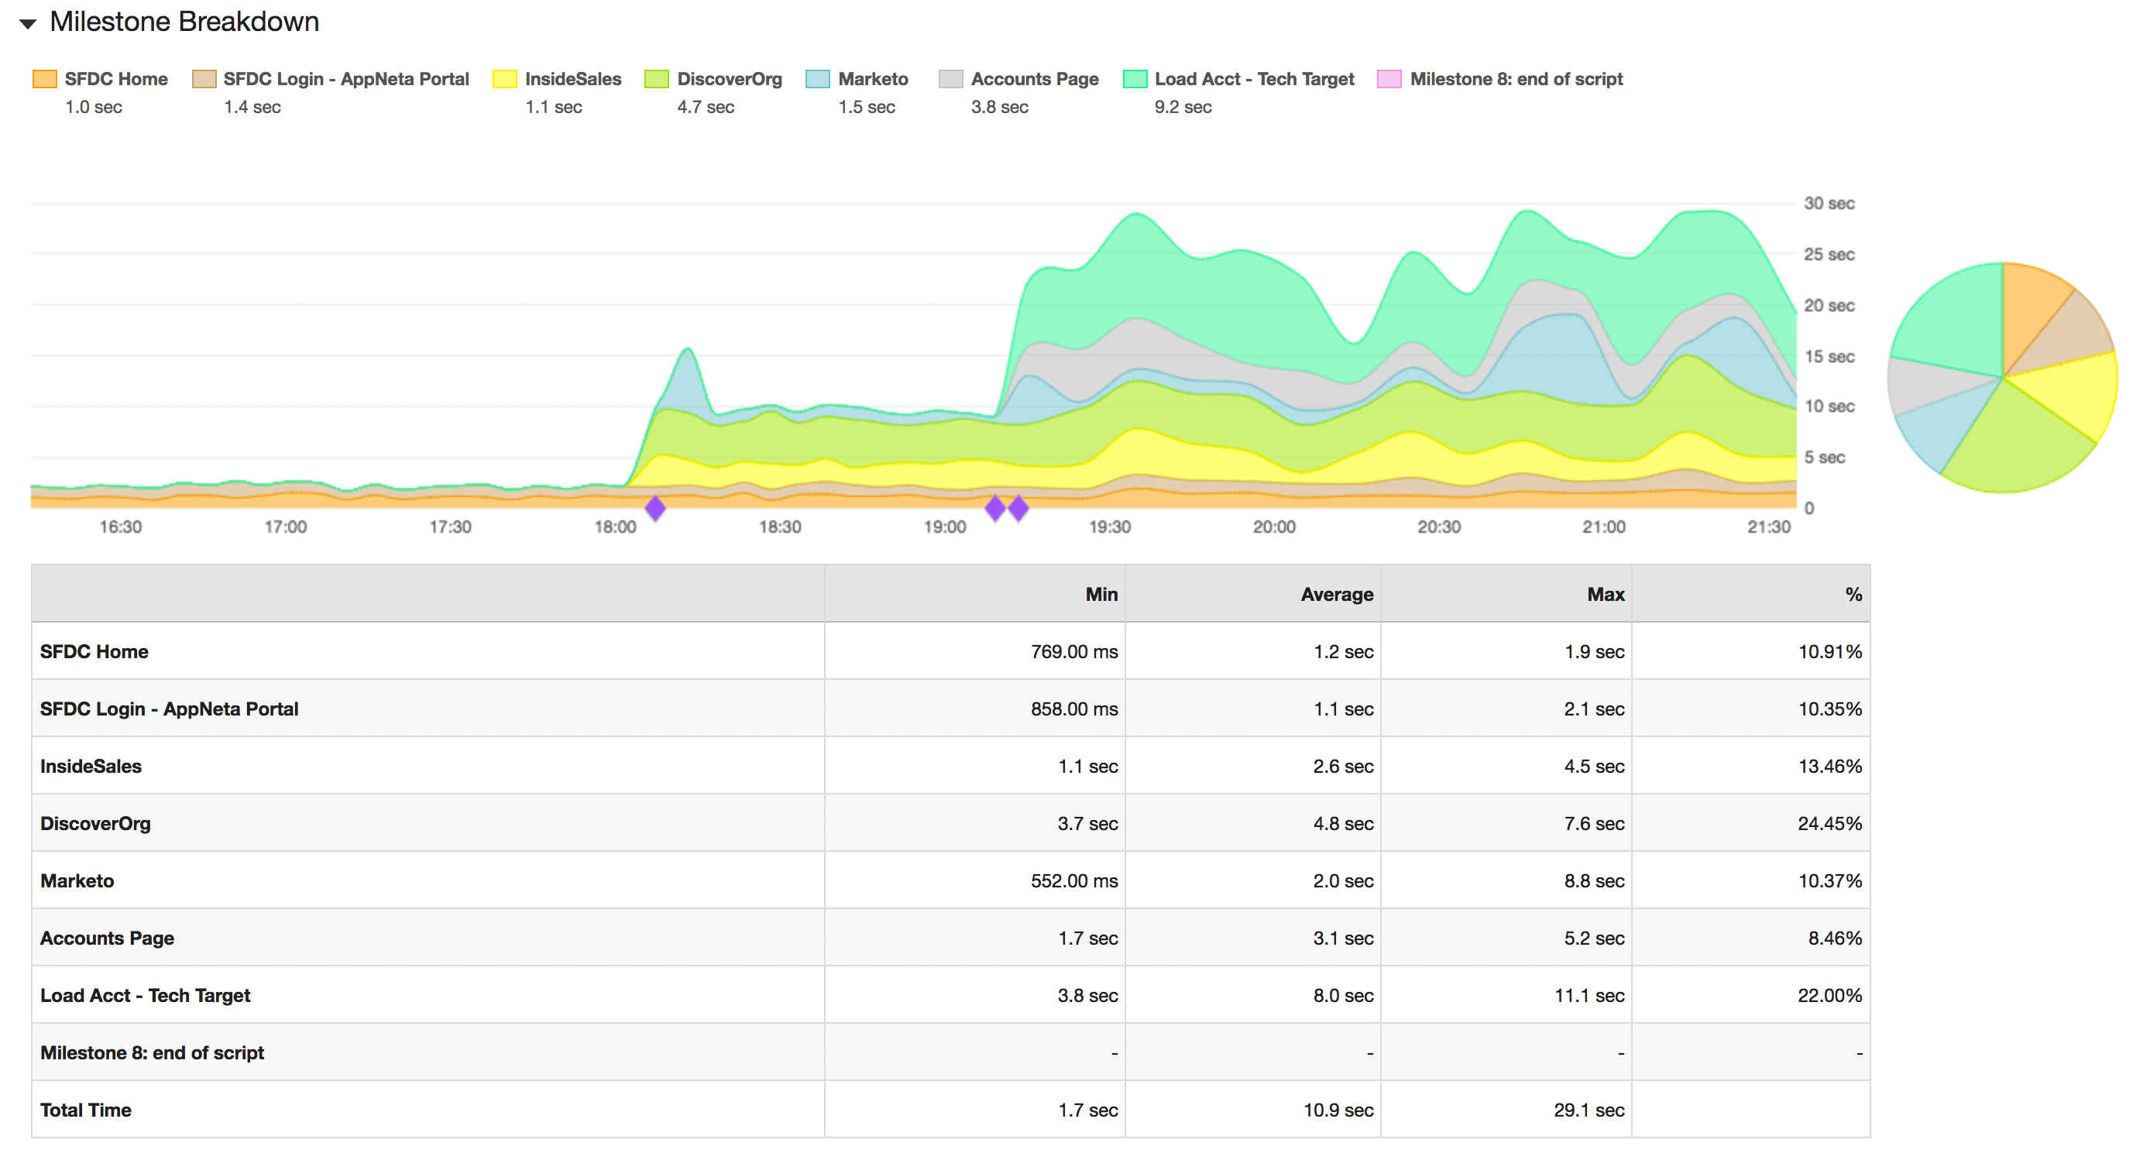Click the Total Time row in the table
The image size is (2133, 1160).
tap(85, 1110)
